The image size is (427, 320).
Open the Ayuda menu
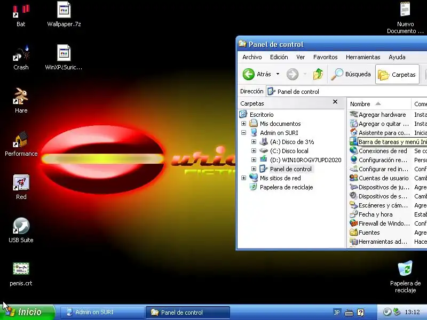point(397,57)
